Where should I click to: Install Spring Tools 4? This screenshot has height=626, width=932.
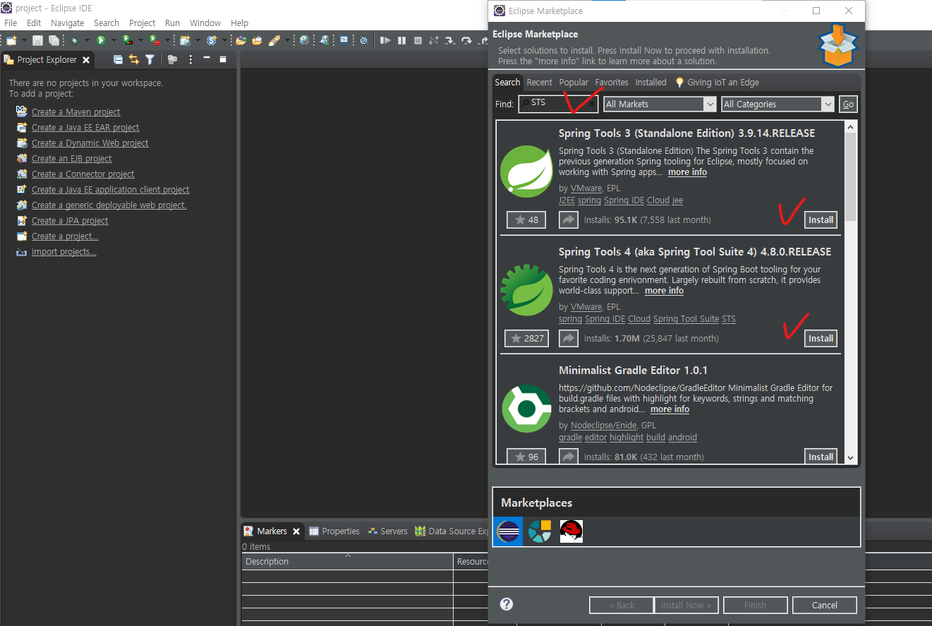pos(821,338)
